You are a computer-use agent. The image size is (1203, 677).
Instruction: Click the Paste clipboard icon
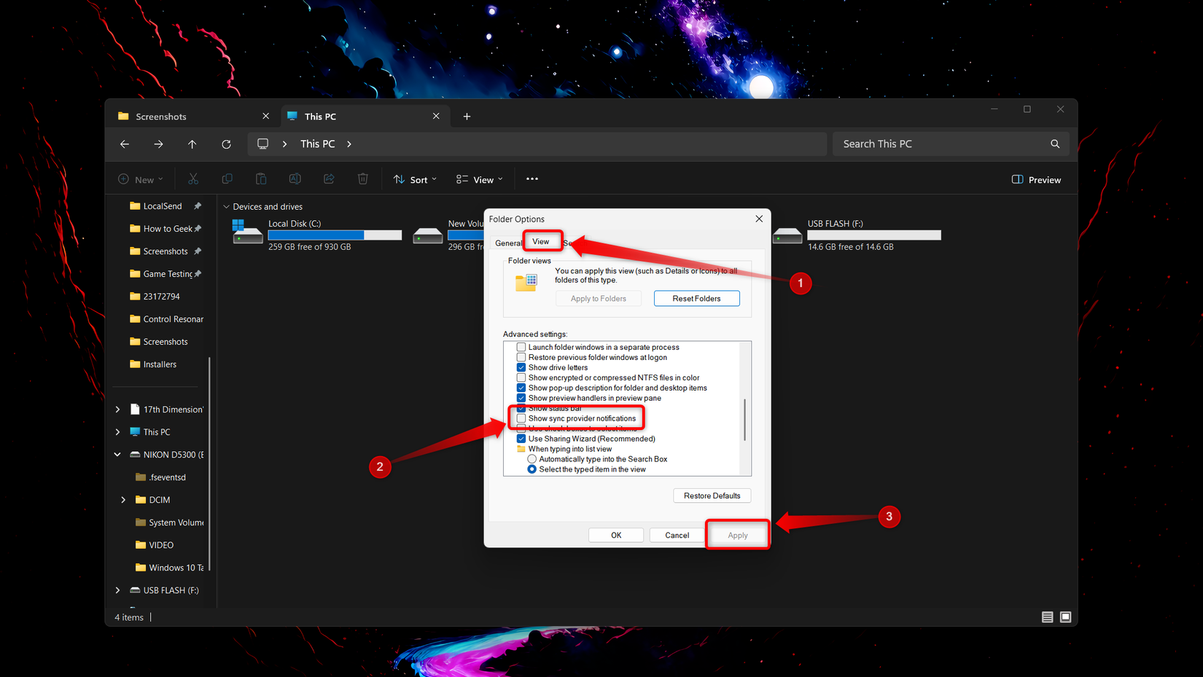click(261, 179)
